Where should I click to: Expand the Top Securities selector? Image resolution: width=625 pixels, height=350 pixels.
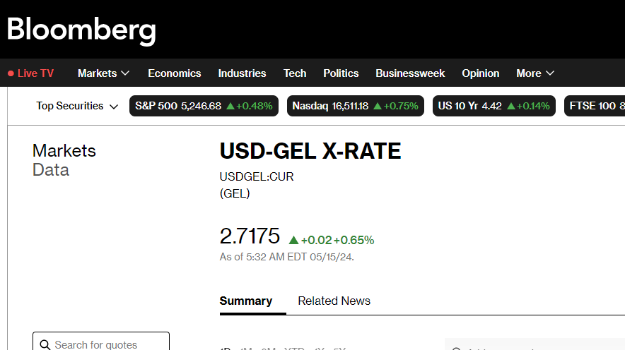(x=79, y=106)
